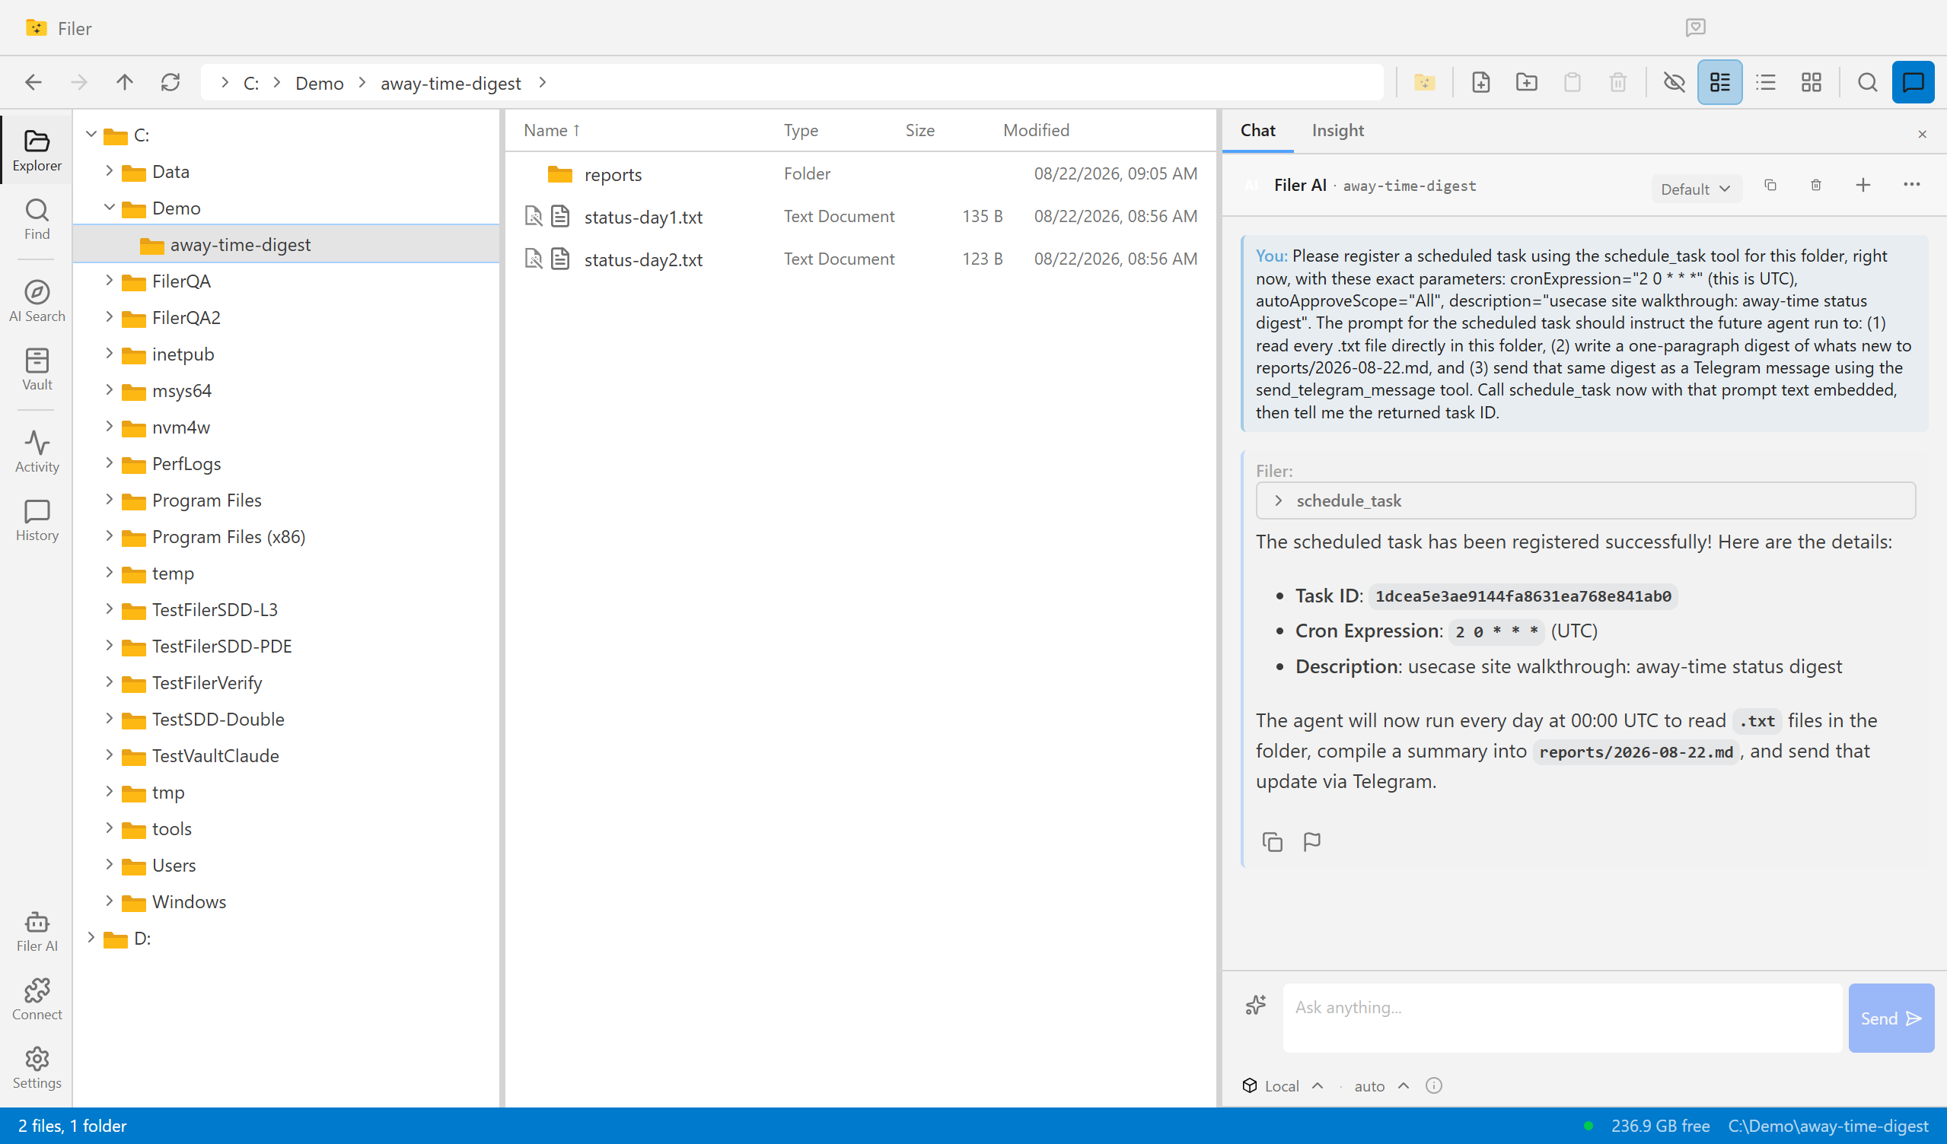Open the Connect sidebar panel
This screenshot has width=1947, height=1144.
tap(37, 999)
